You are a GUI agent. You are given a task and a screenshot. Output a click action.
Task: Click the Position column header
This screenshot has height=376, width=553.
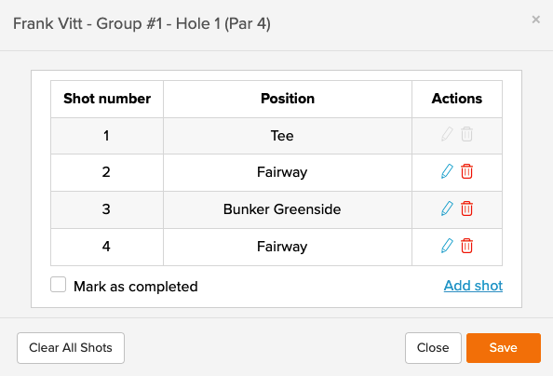(x=288, y=99)
